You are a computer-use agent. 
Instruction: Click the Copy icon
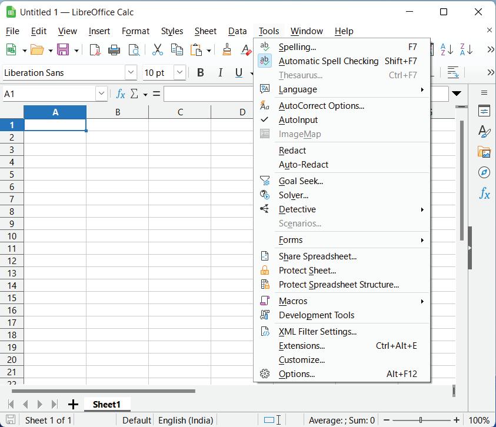click(x=177, y=49)
